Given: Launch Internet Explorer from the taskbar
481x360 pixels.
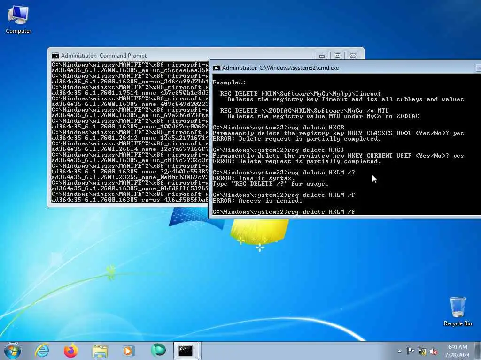Looking at the screenshot, I should 42,351.
